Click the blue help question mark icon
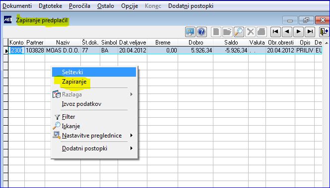 point(201,32)
